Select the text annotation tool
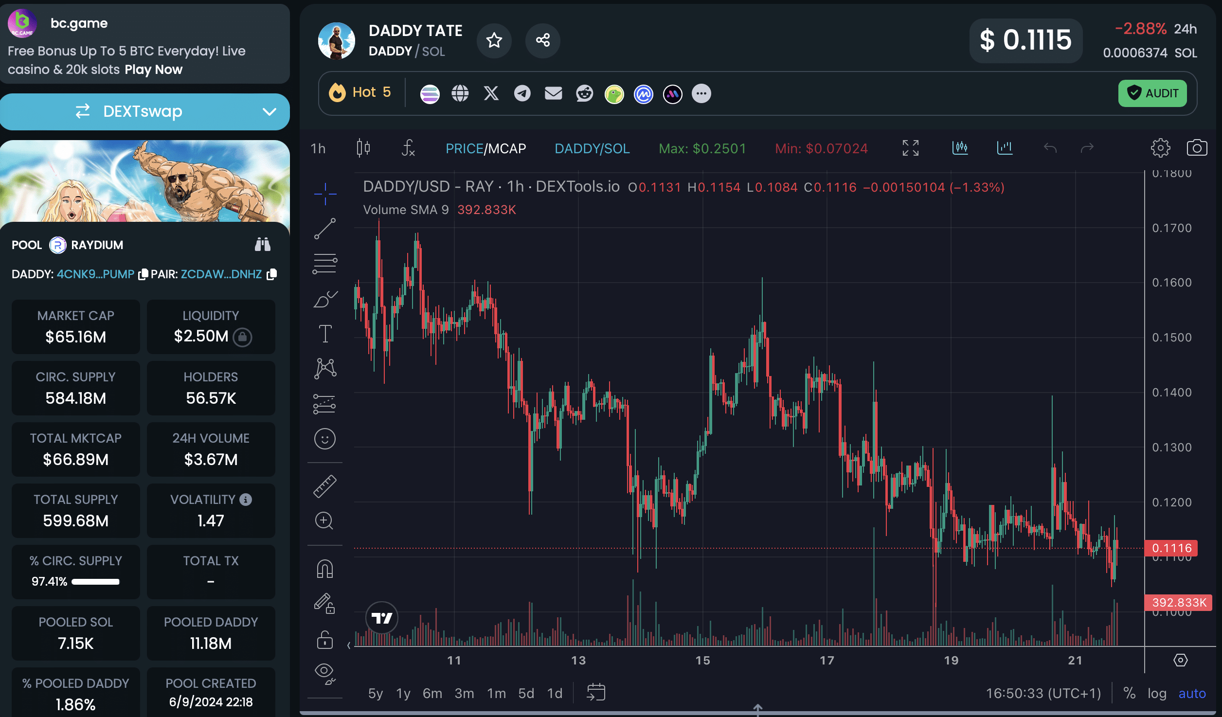Screen dimensions: 1222x717 tap(325, 334)
